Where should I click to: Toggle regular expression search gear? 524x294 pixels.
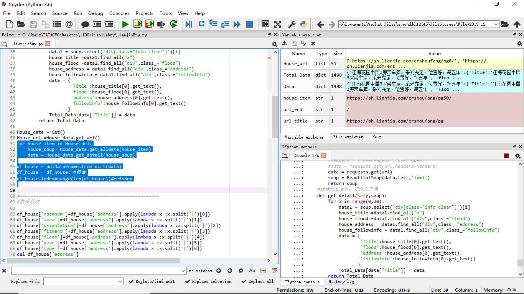click(x=241, y=271)
